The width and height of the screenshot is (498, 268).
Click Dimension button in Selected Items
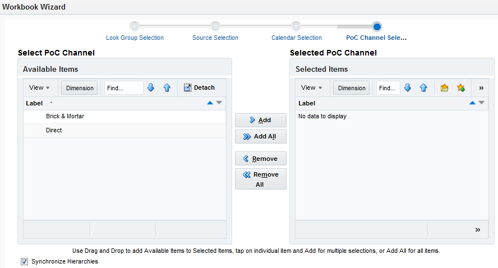point(352,88)
